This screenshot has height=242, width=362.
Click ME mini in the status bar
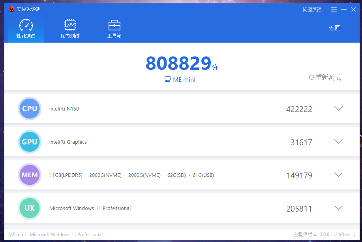click(17, 234)
